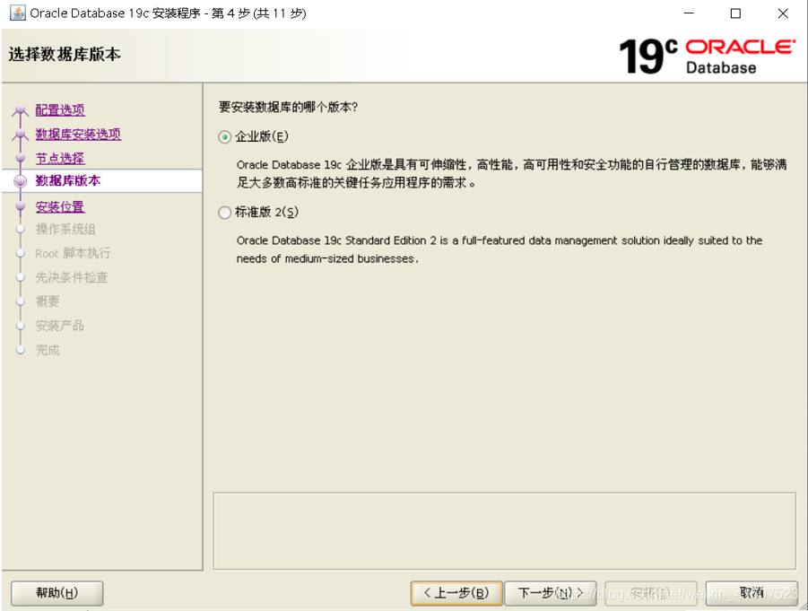
Task: Click the Standard Edition 2 description paragraph
Action: (500, 249)
